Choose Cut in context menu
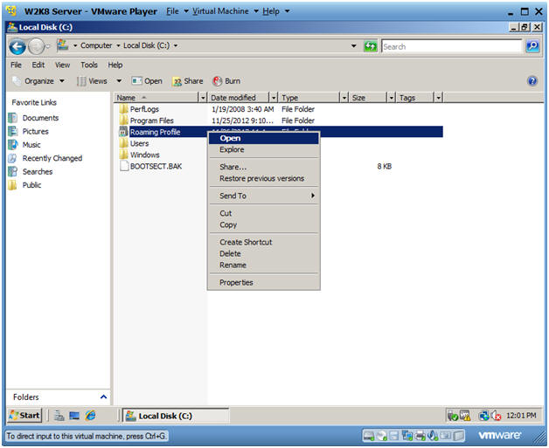 point(264,213)
